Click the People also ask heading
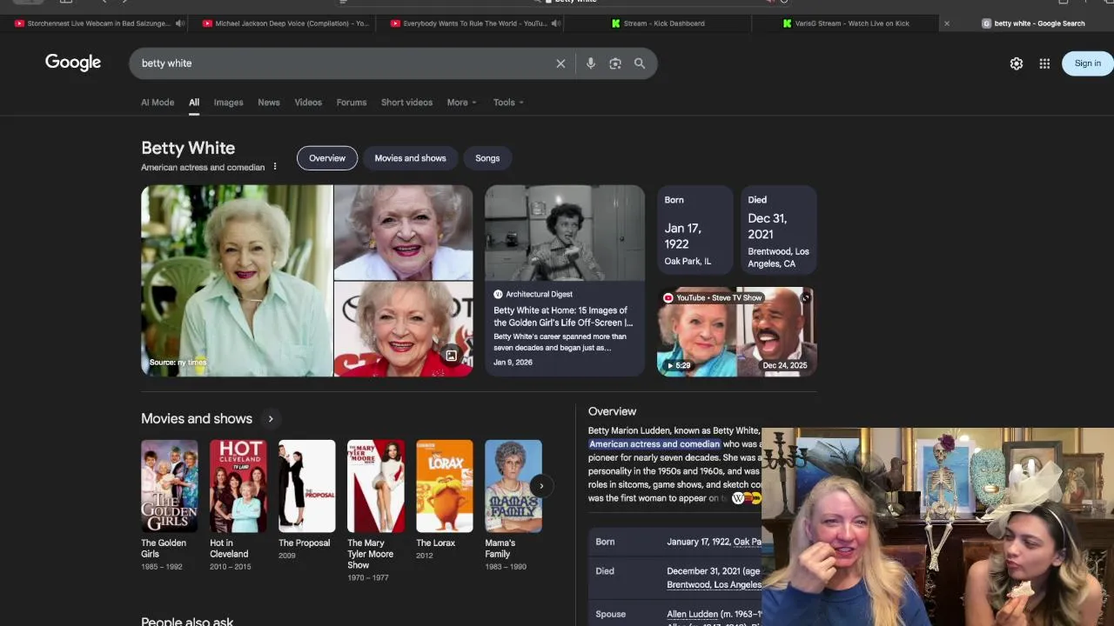1114x626 pixels. pos(187,621)
